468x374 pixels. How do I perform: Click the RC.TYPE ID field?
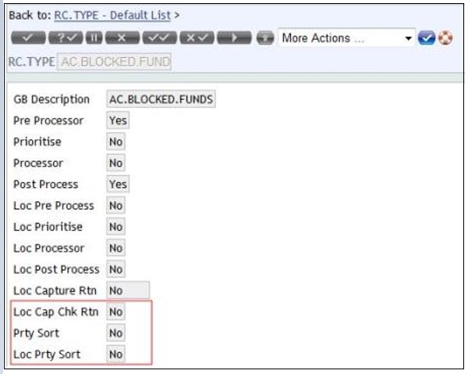point(114,61)
